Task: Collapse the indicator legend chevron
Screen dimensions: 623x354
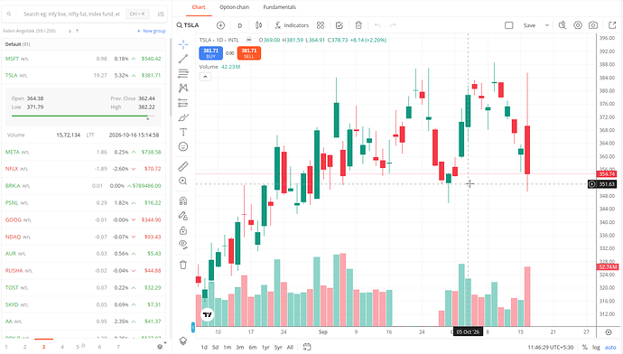Action: 205,77
